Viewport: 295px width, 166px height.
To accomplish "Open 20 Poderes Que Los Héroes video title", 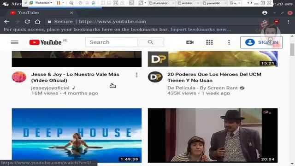I will click(214, 77).
